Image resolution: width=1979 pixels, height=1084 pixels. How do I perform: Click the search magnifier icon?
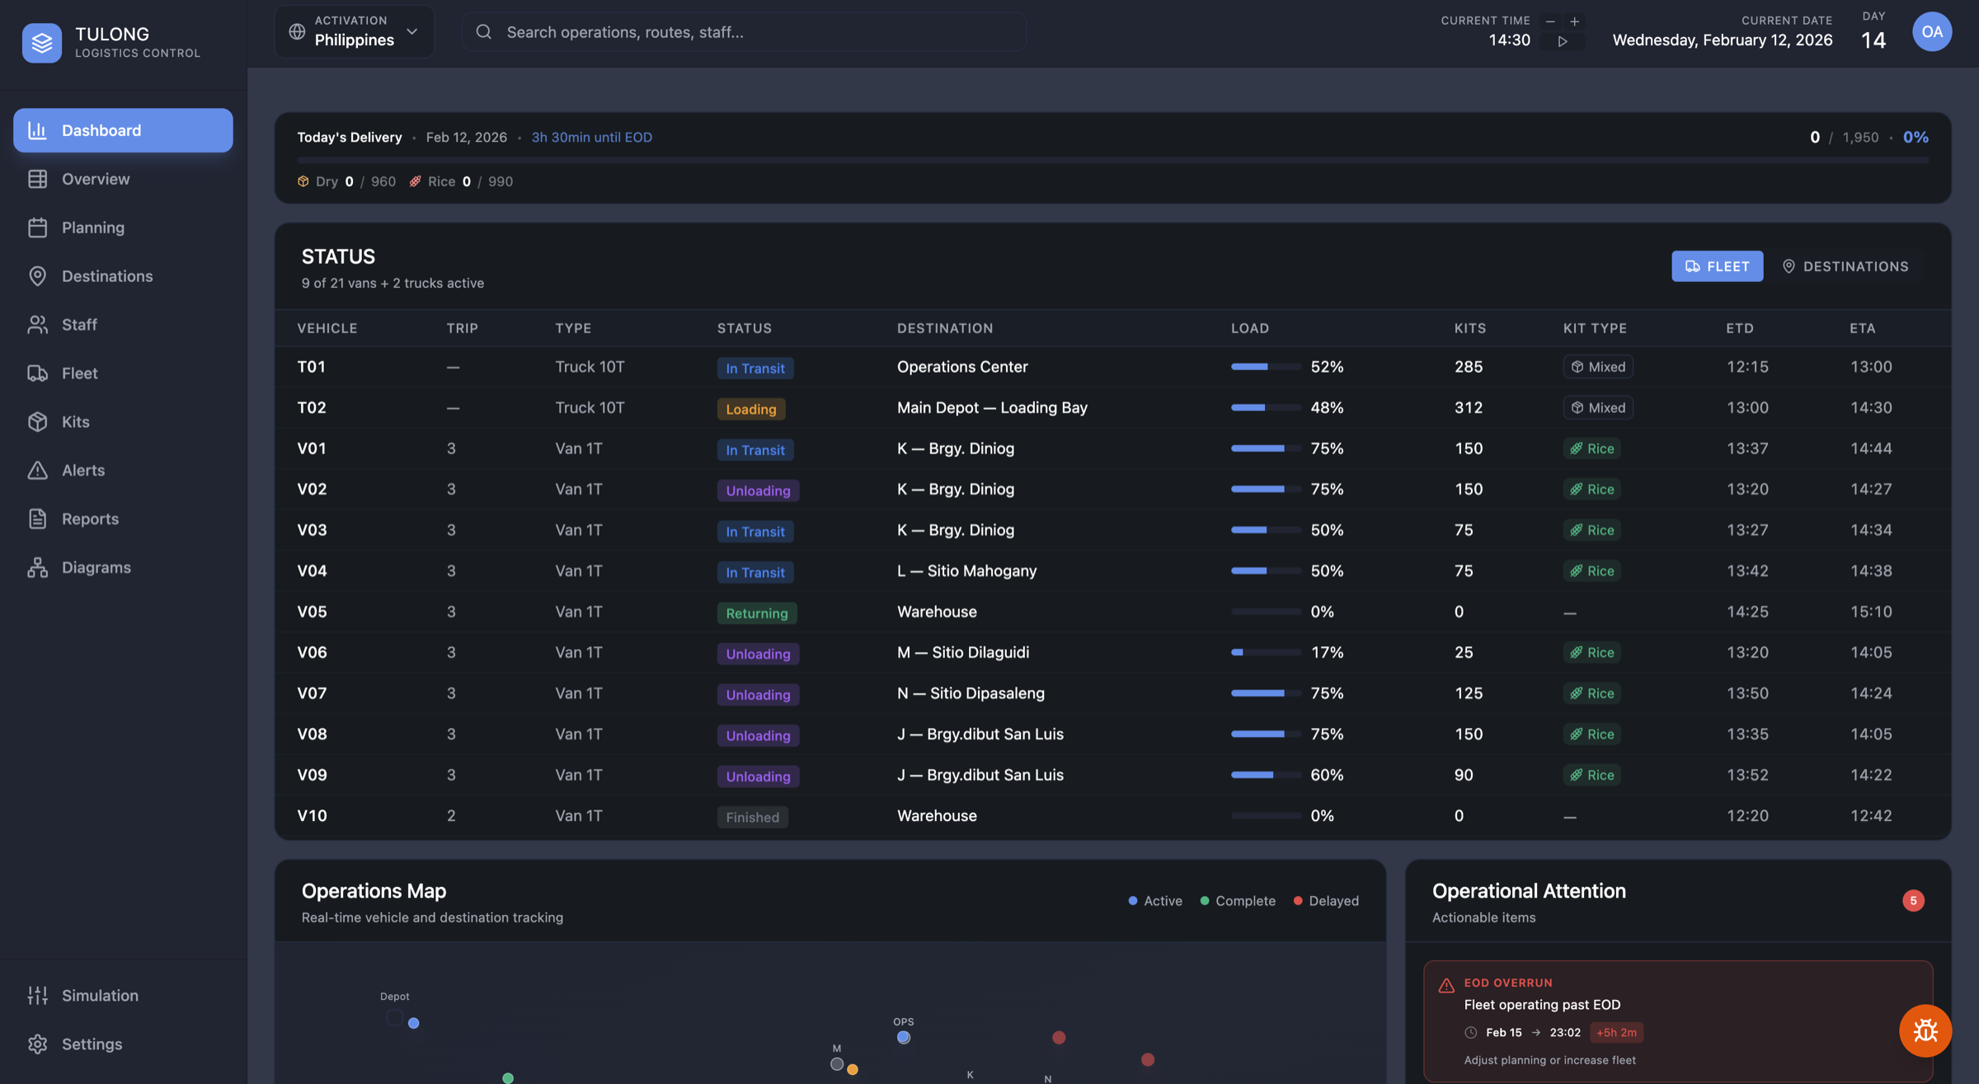pos(483,31)
